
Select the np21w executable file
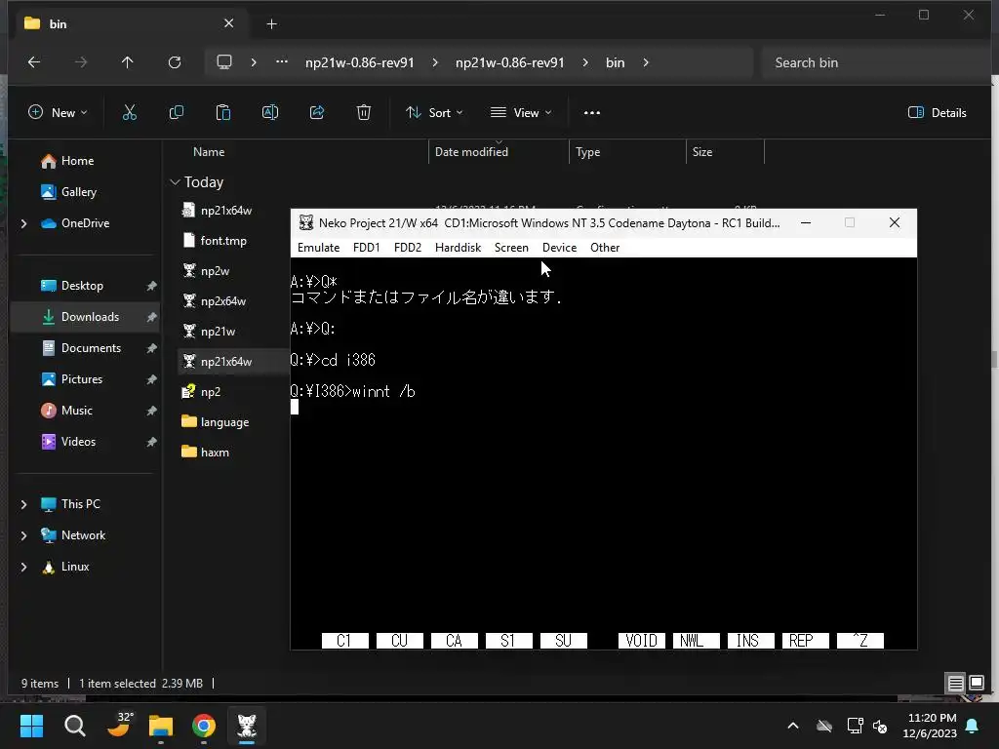[x=218, y=332]
